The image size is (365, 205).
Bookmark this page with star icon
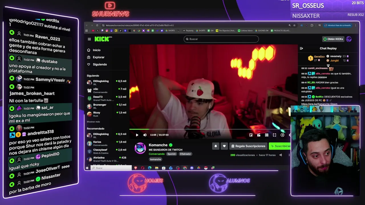pyautogui.click(x=294, y=25)
